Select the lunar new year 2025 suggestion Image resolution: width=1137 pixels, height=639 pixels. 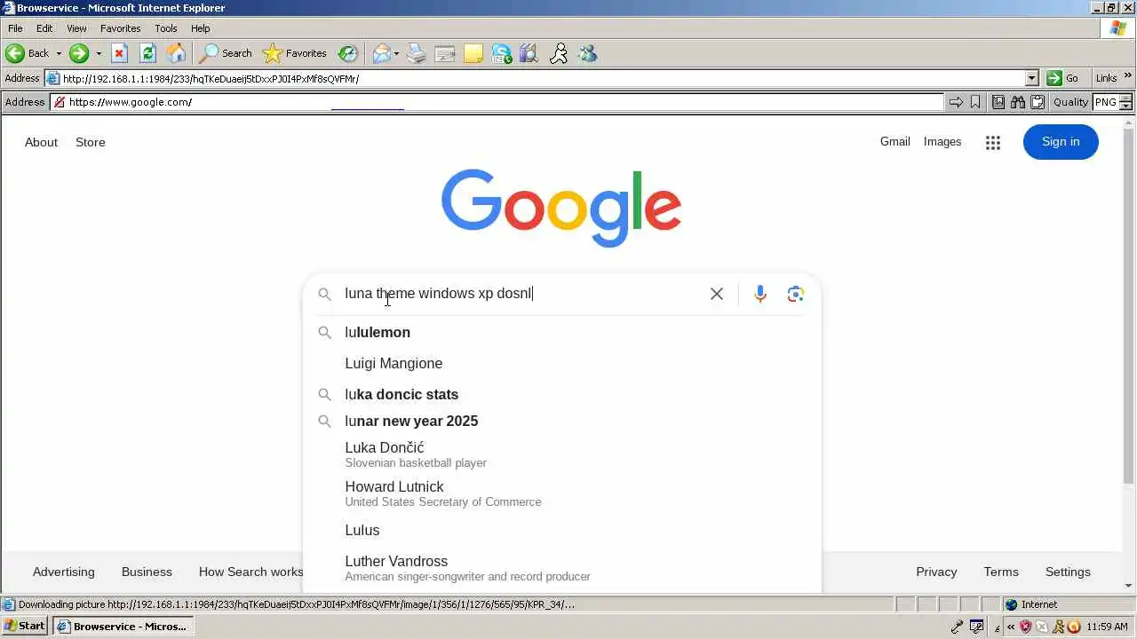[x=562, y=421]
